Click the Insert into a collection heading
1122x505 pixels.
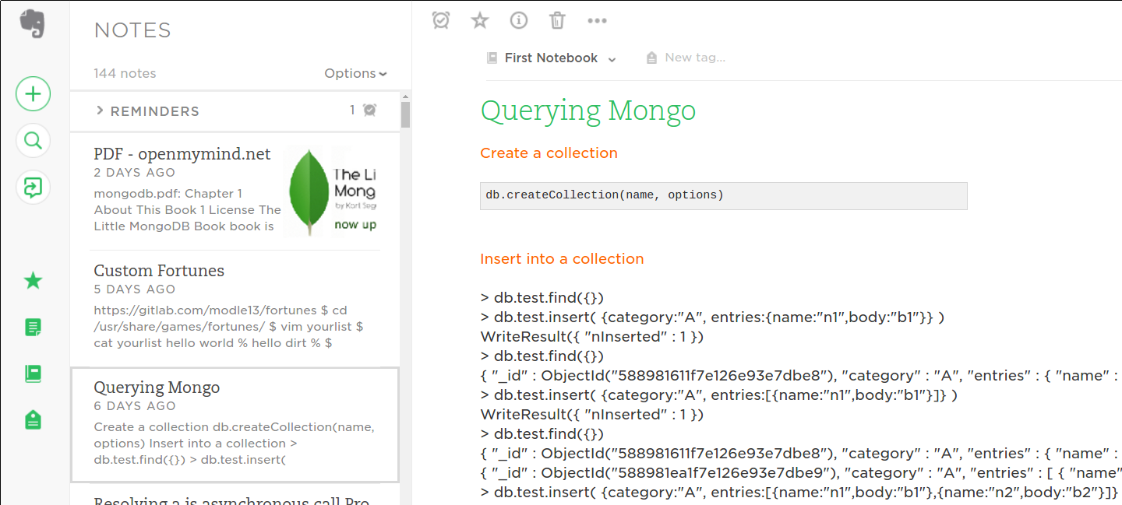tap(562, 259)
